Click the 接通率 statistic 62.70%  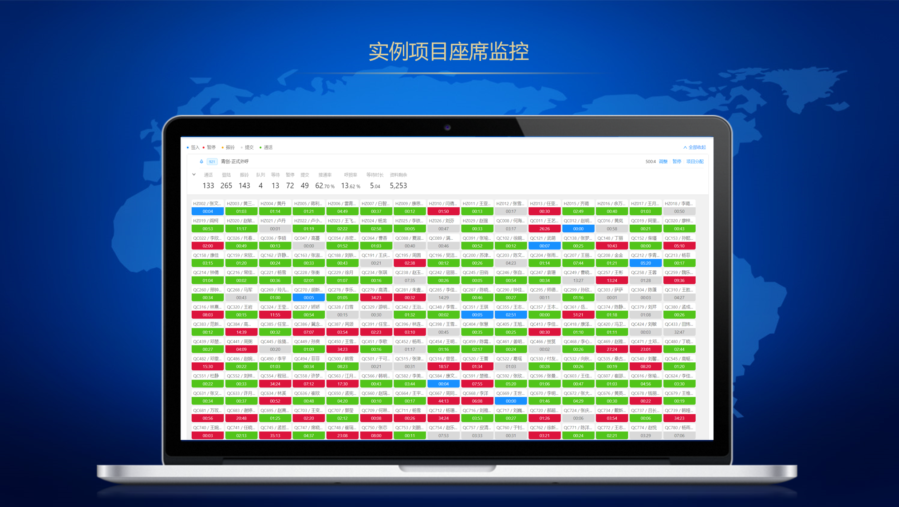click(324, 186)
